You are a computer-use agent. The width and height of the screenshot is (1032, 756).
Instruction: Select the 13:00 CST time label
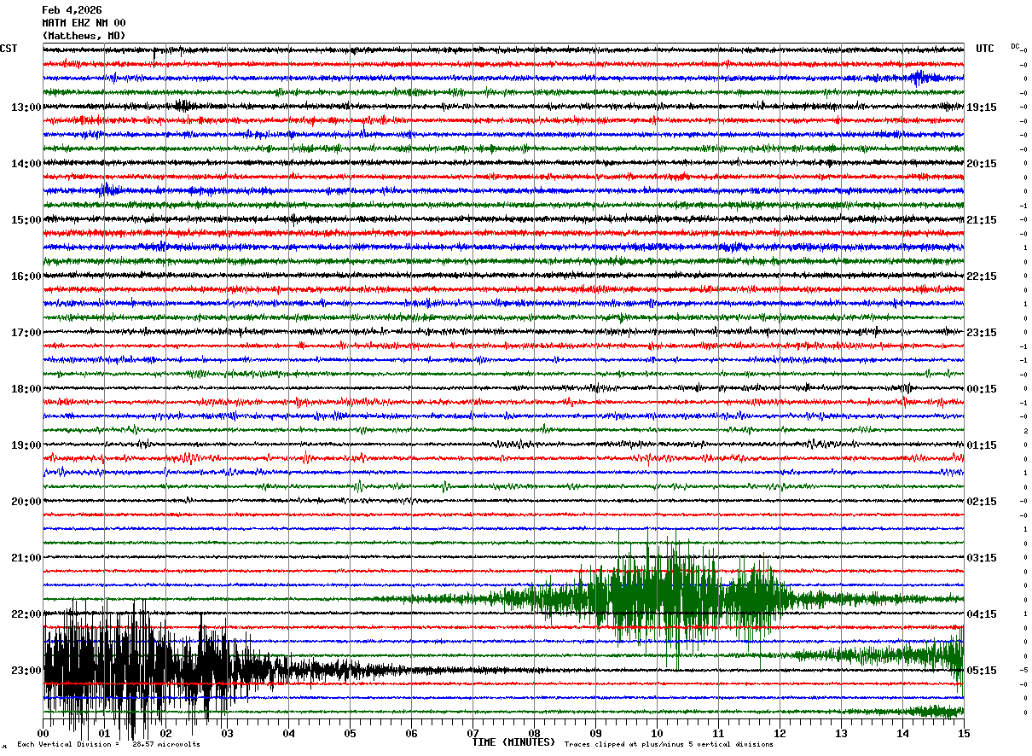click(26, 108)
